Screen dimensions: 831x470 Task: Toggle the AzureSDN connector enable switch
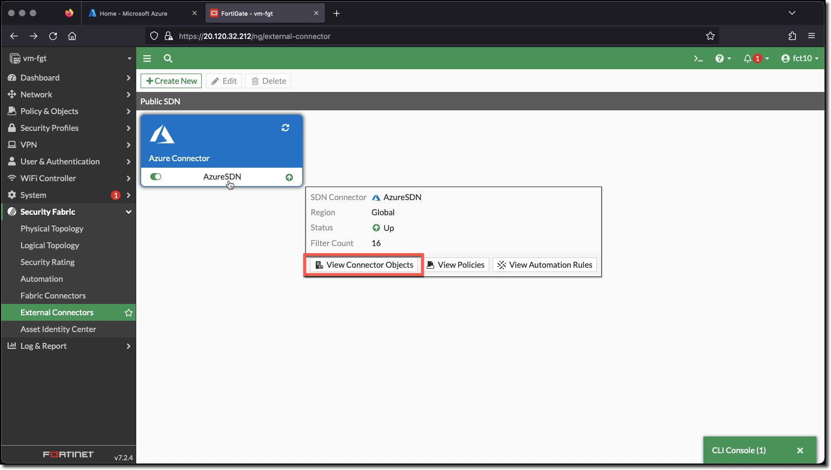[156, 177]
